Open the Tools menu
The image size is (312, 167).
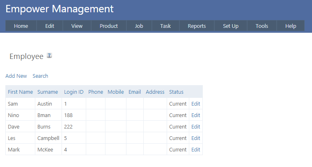point(262,26)
